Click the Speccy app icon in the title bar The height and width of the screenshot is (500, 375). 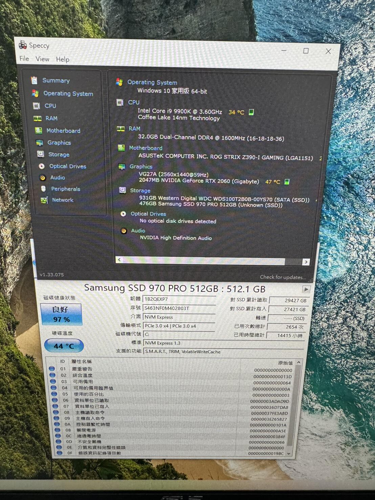[x=23, y=45]
